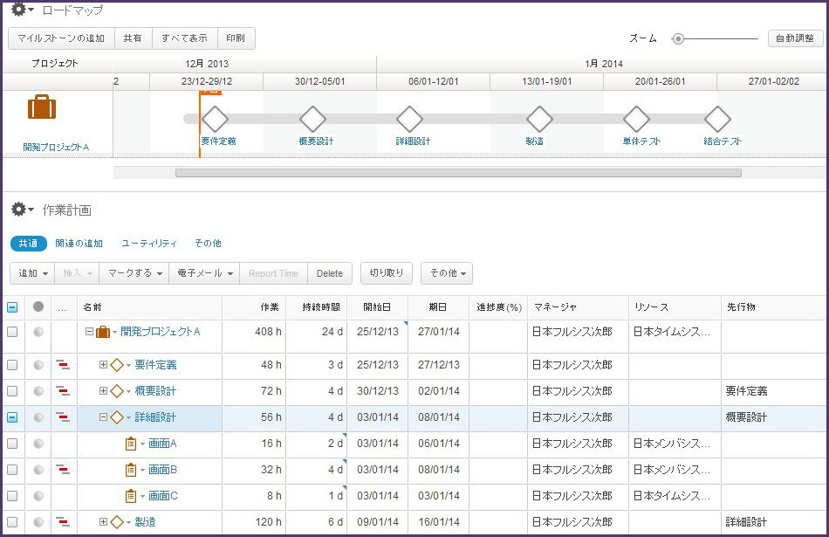Switch to the 関連の追加 tab

point(79,244)
